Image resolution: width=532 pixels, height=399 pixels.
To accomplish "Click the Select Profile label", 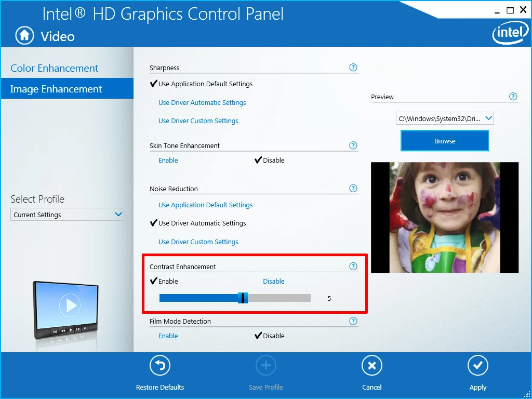I will click(x=37, y=199).
